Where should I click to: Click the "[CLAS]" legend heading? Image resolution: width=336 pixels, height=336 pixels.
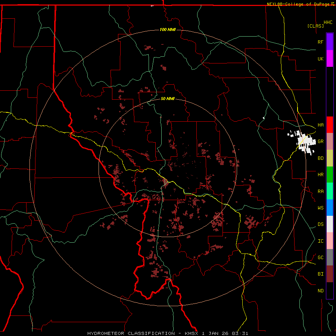[315, 26]
